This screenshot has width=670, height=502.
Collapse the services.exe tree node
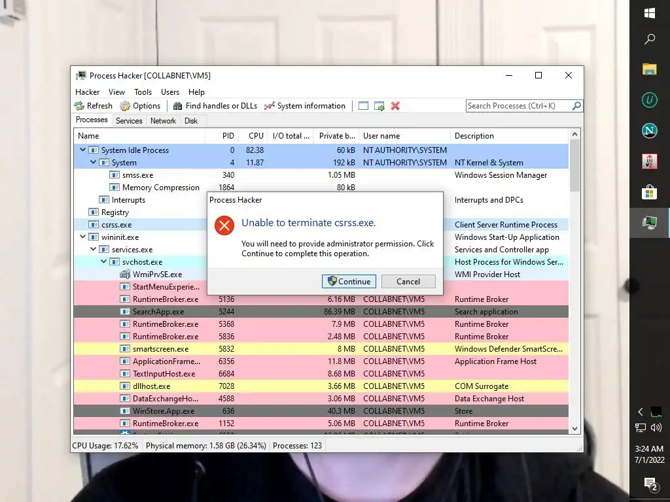point(93,249)
